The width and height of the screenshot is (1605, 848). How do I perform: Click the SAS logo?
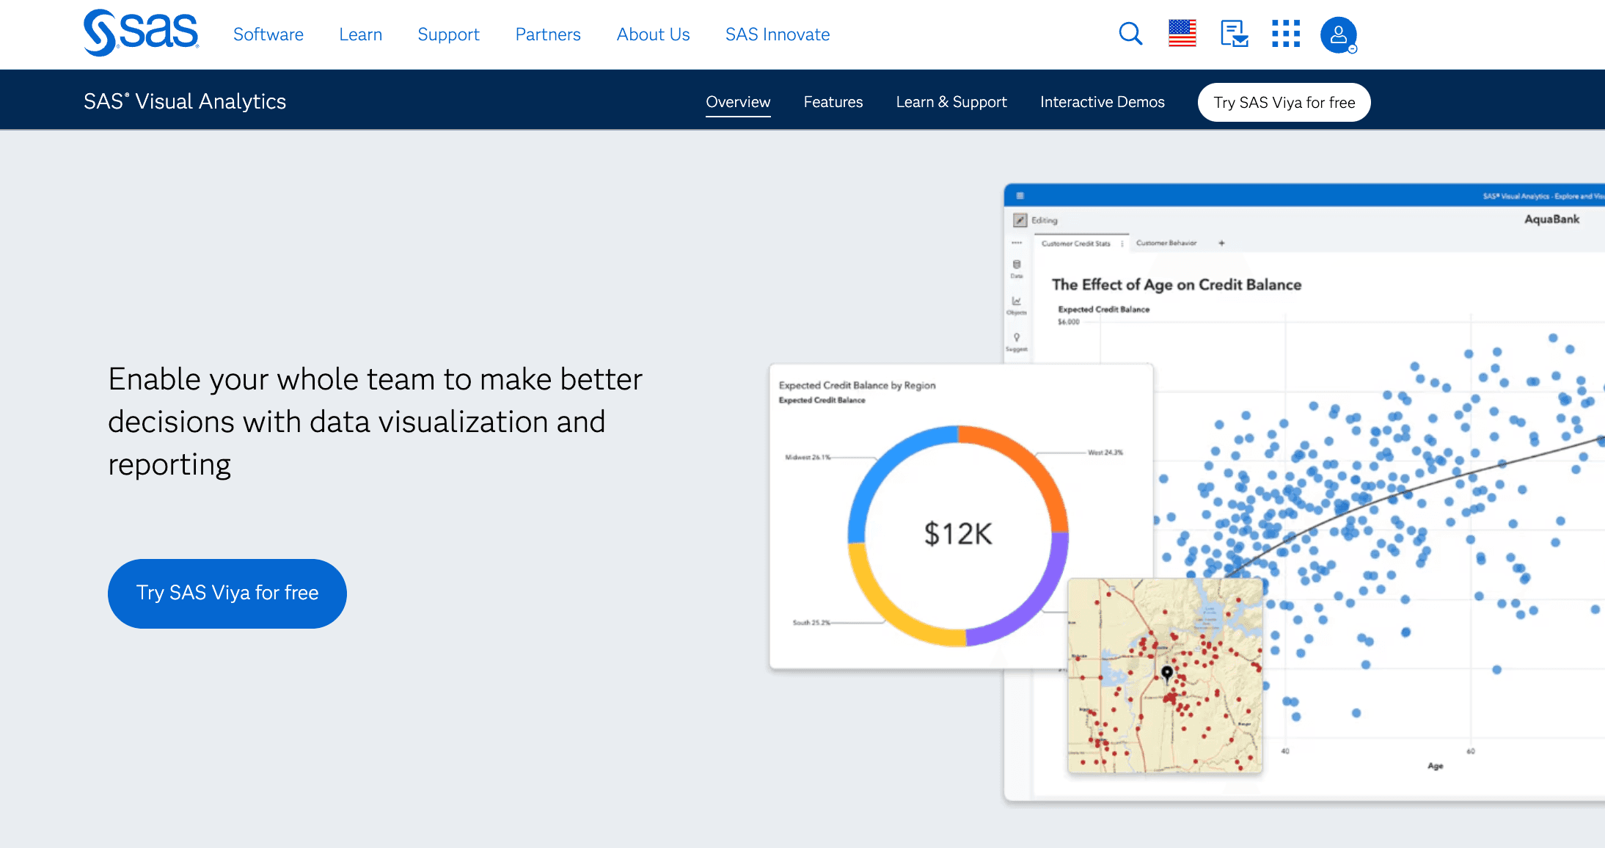coord(141,33)
